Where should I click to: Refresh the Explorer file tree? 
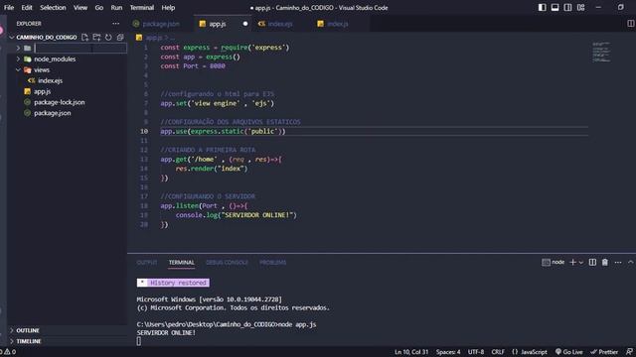click(x=108, y=38)
